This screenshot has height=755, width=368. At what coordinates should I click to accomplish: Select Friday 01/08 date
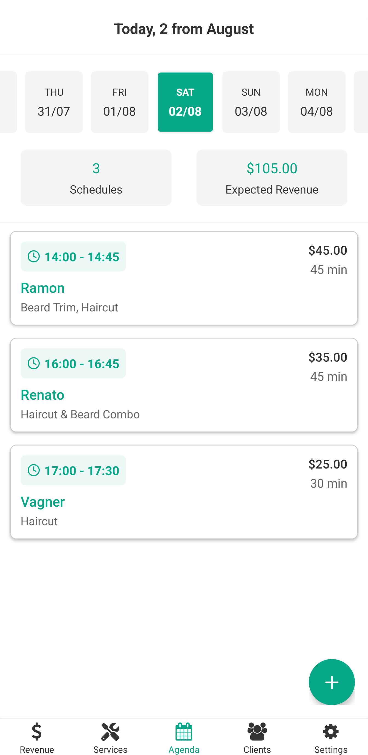119,102
